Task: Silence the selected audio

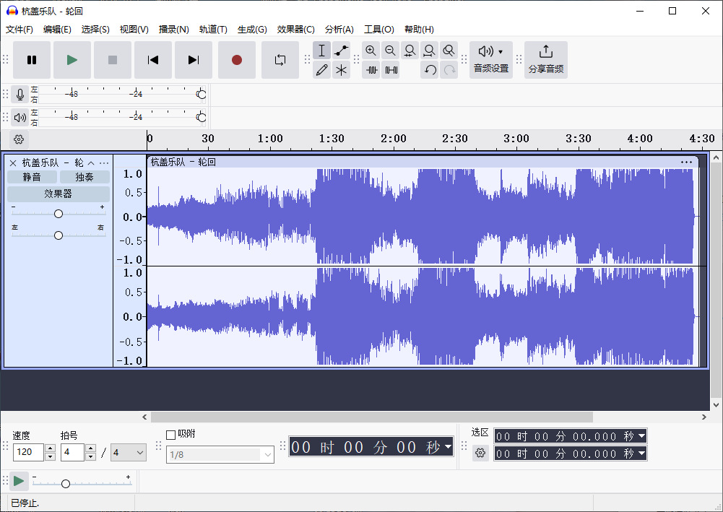Action: [391, 70]
